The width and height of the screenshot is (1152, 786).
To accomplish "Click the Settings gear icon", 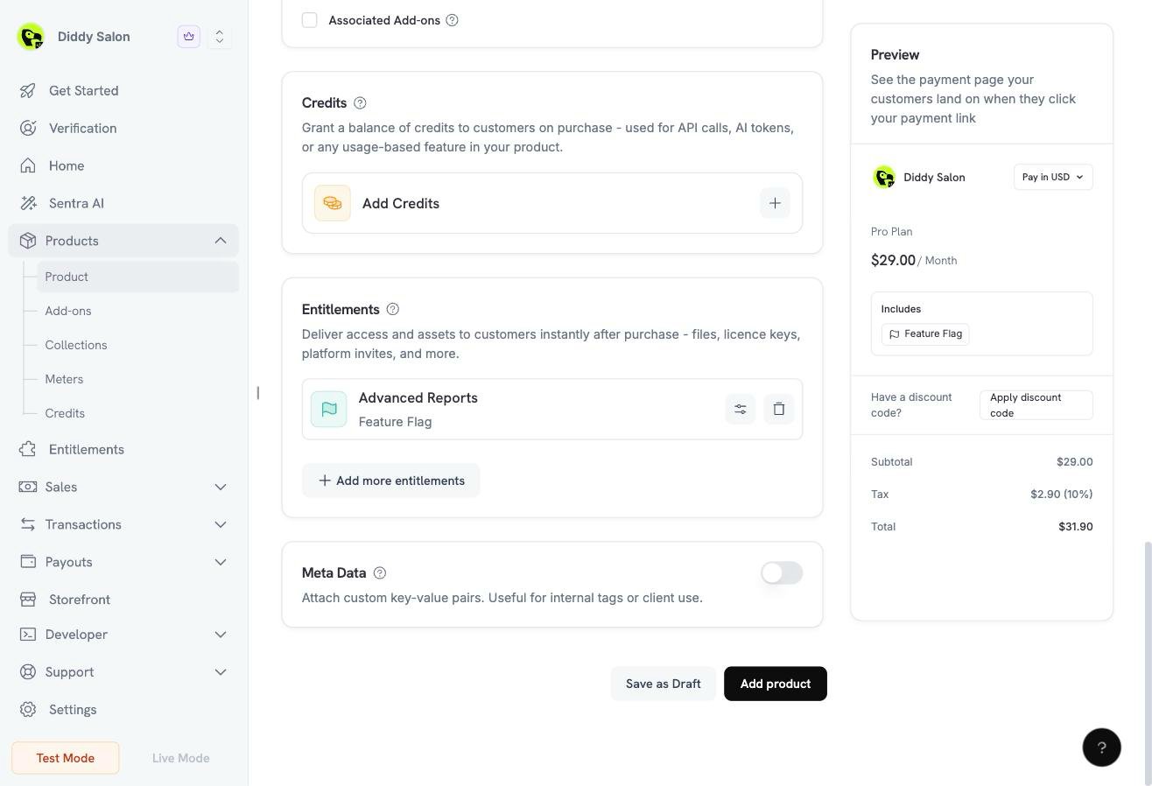I will coord(28,710).
